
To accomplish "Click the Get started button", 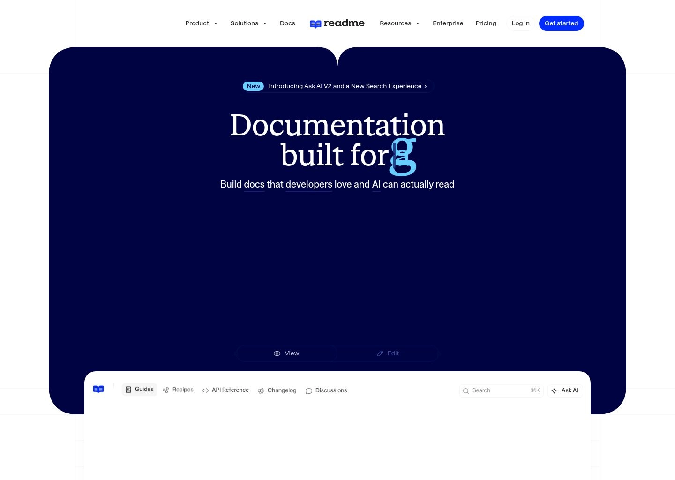I will [561, 23].
